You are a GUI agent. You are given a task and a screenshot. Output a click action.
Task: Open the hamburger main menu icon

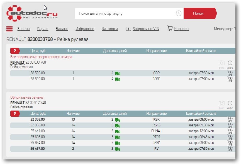pyautogui.click(x=9, y=29)
